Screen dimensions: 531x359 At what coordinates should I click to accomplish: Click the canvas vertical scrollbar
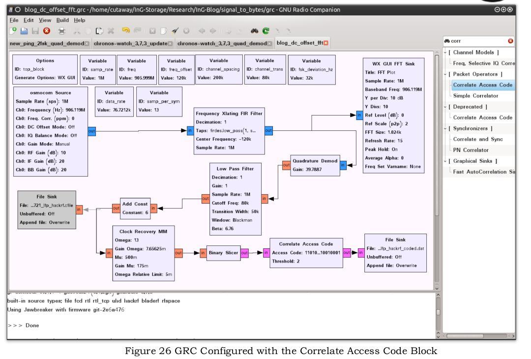[437, 135]
